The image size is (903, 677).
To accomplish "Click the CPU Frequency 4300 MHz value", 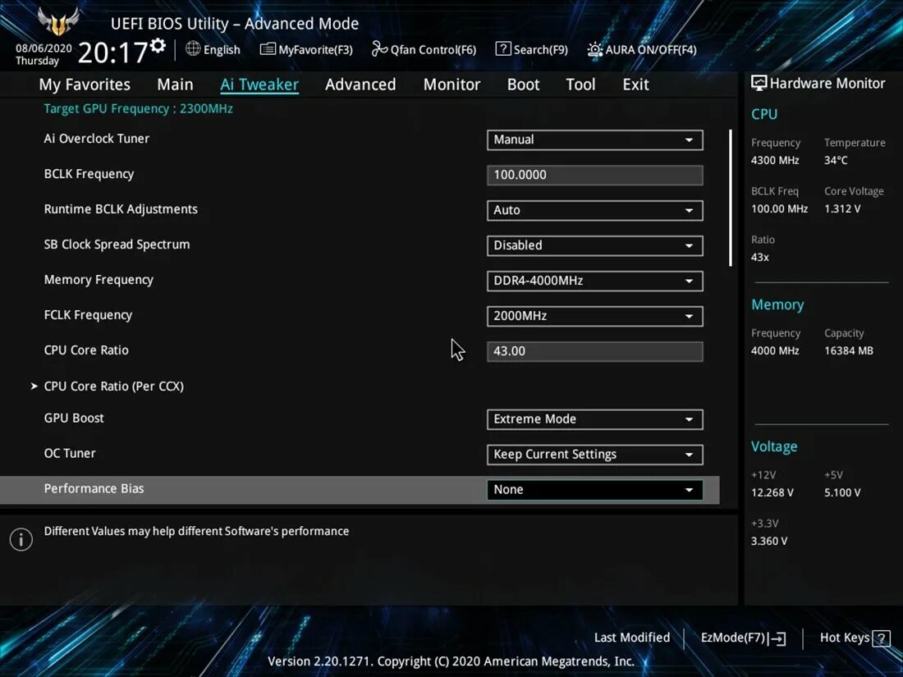I will (x=775, y=161).
